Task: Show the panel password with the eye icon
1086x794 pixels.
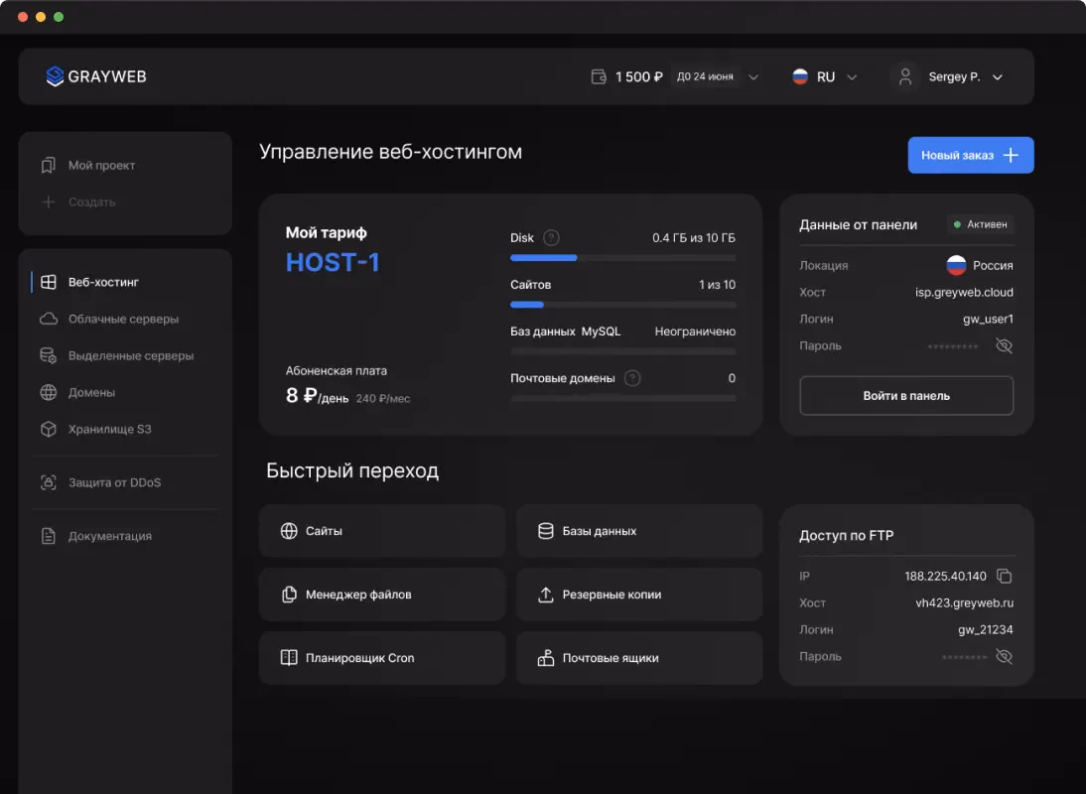Action: (1005, 345)
